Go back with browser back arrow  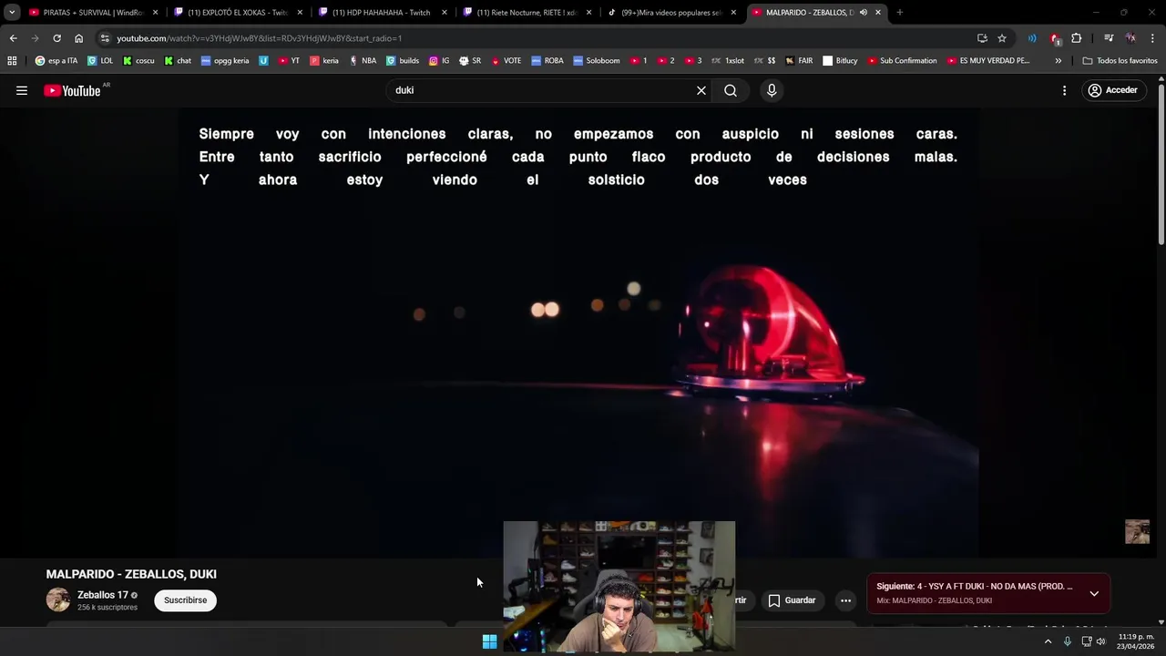[13, 38]
